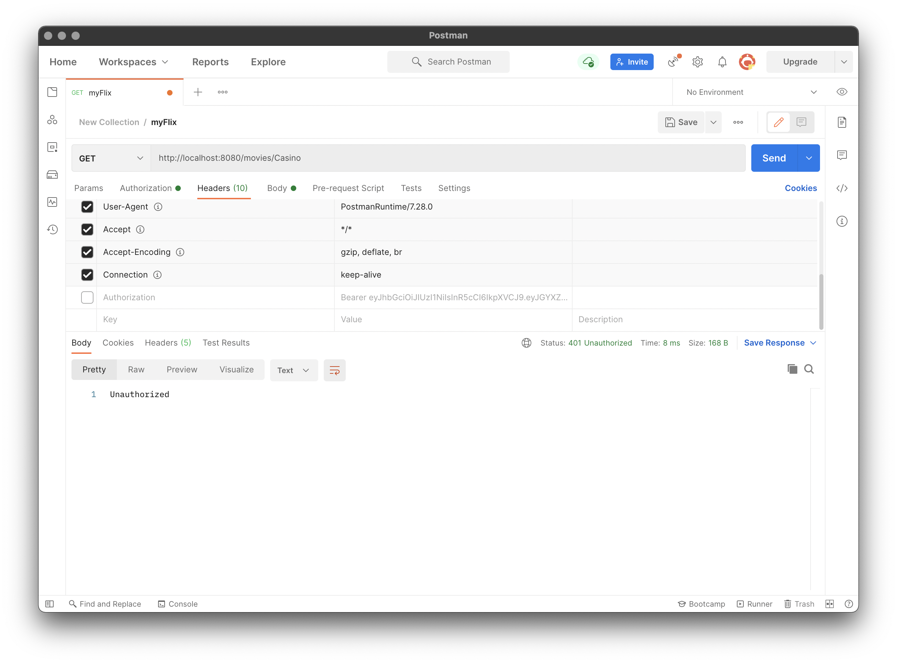Open the Collections panel in sidebar
This screenshot has height=663, width=897.
click(52, 92)
